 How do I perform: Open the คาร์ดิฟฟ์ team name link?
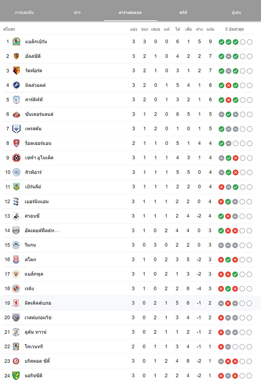34,100
